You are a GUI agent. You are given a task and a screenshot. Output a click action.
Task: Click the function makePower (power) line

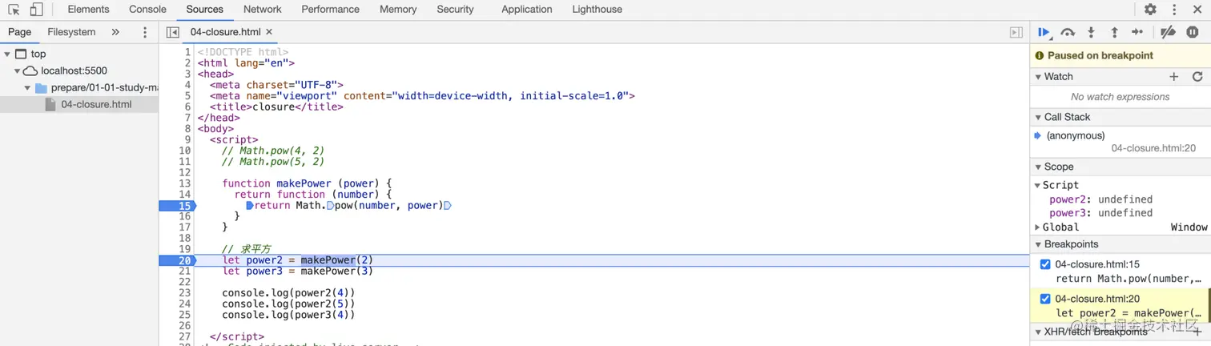pos(307,183)
